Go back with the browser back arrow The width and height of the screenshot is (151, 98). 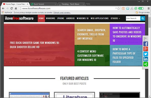[x=3, y=9]
